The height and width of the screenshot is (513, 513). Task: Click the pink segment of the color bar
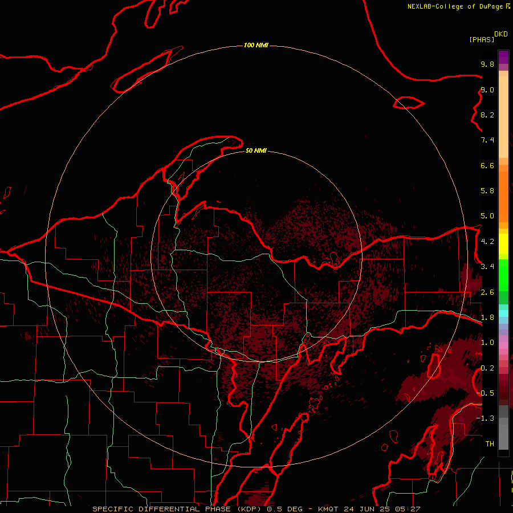(x=503, y=345)
